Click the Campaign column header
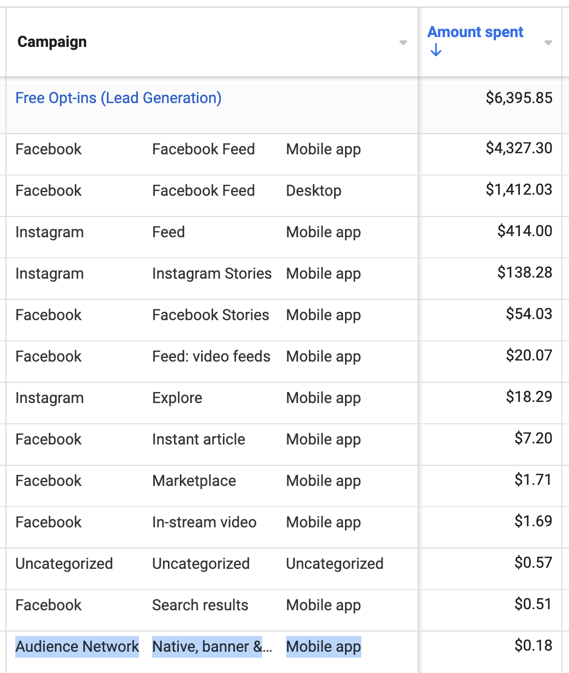This screenshot has height=673, width=569. (52, 42)
